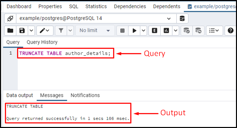
Task: Click inside the TRUNCATE TABLE query editor line
Action: coord(65,53)
